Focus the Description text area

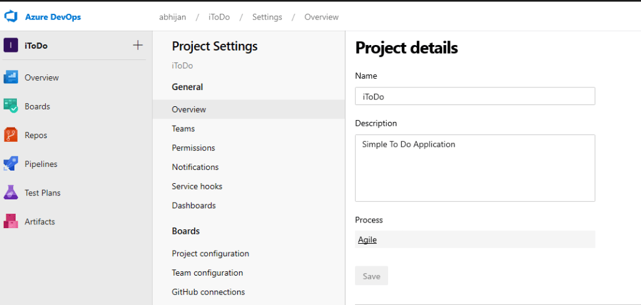(474, 167)
